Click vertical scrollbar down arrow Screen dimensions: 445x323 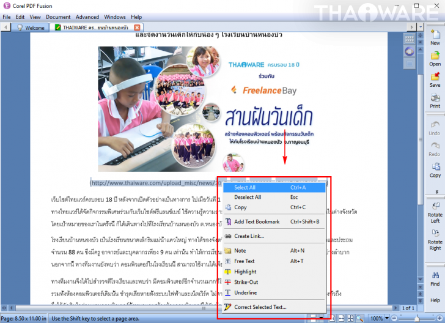[x=421, y=280]
